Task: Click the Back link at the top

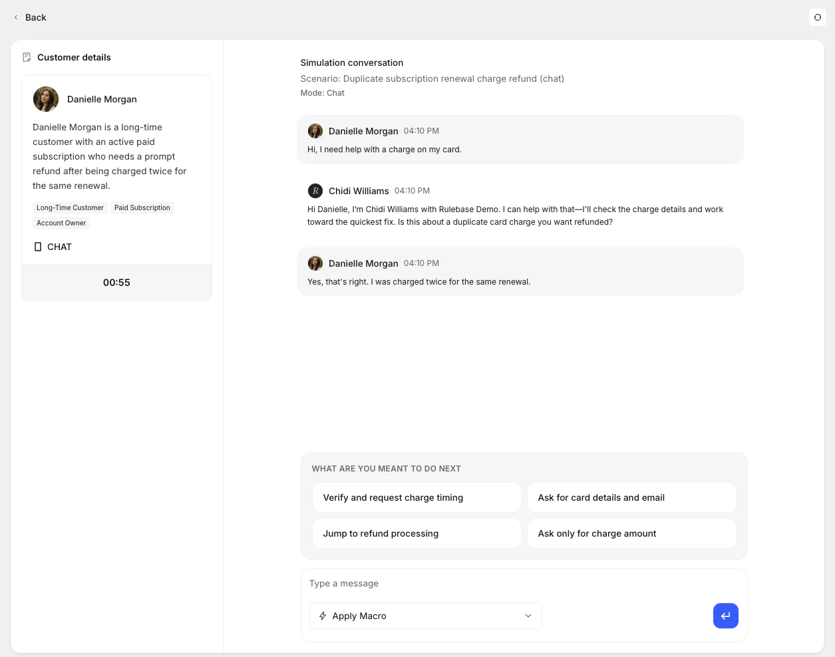Action: (x=35, y=17)
